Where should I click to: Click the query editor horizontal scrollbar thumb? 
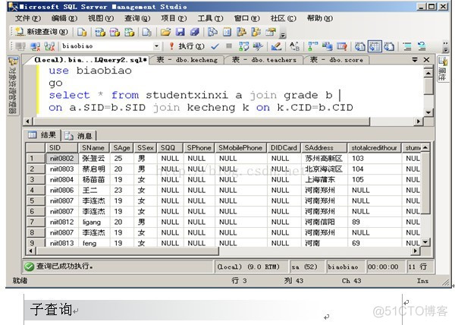(x=202, y=121)
